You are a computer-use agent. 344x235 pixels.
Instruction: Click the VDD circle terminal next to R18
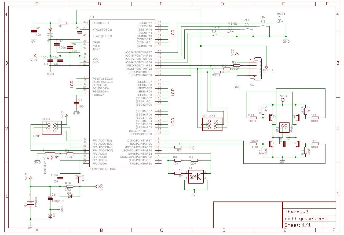tap(98, 186)
